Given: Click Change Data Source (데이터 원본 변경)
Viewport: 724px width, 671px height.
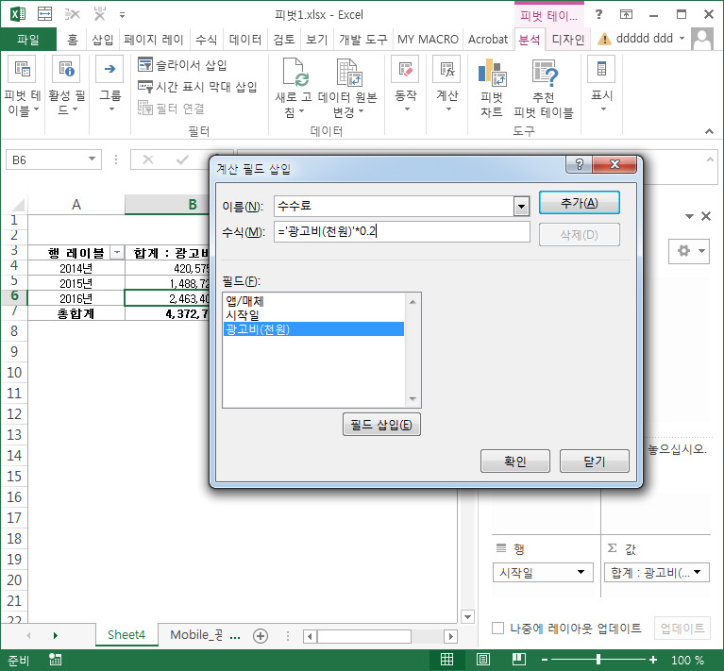Looking at the screenshot, I should coord(347,88).
